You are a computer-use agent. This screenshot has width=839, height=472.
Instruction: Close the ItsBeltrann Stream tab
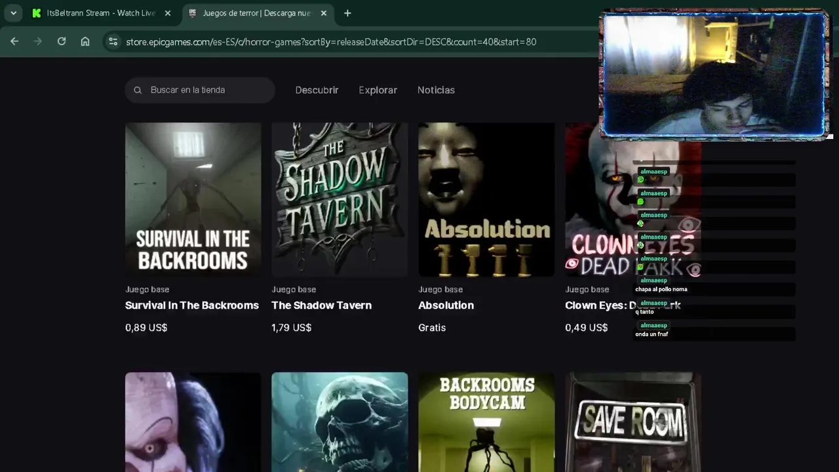pos(168,13)
